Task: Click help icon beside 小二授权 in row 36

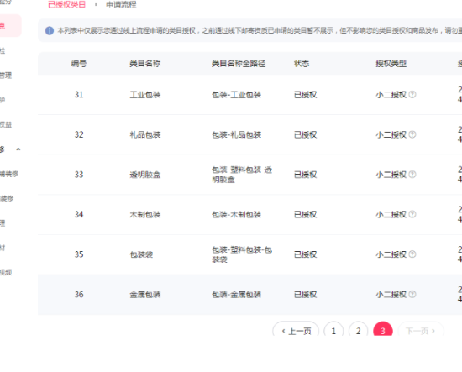Action: [x=412, y=294]
